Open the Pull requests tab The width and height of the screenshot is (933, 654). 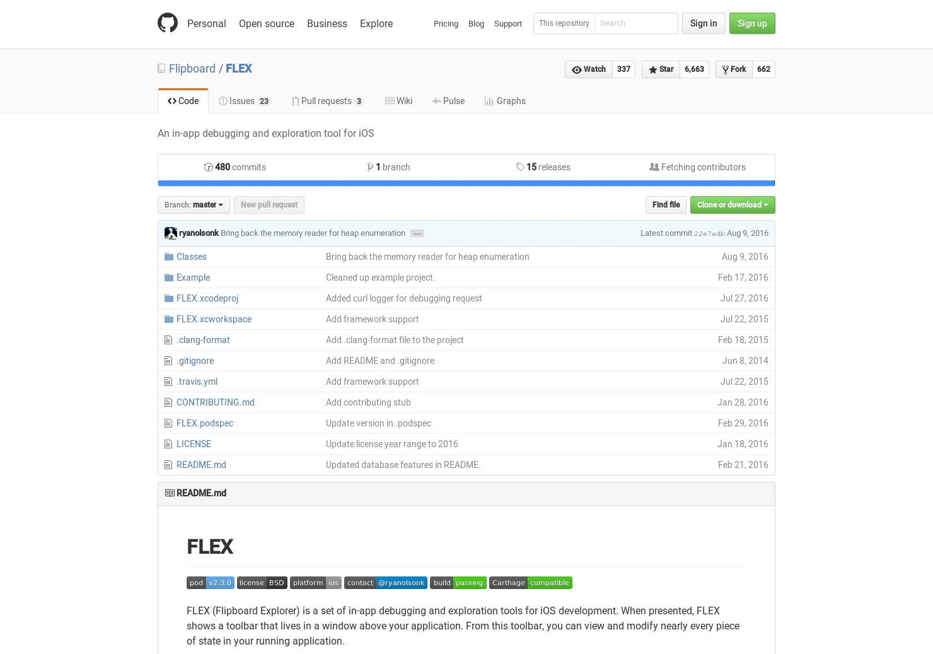coord(327,101)
